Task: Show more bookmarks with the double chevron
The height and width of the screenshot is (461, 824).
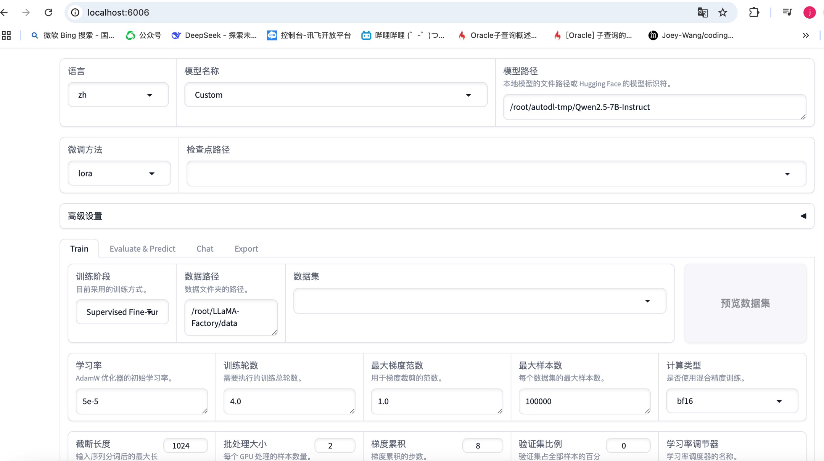Action: 806,35
